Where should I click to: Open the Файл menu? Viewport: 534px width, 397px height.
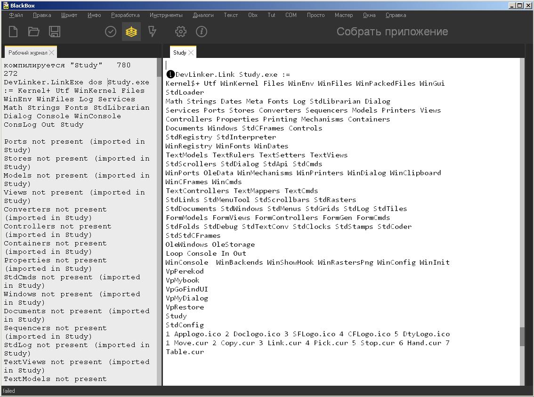[x=16, y=15]
